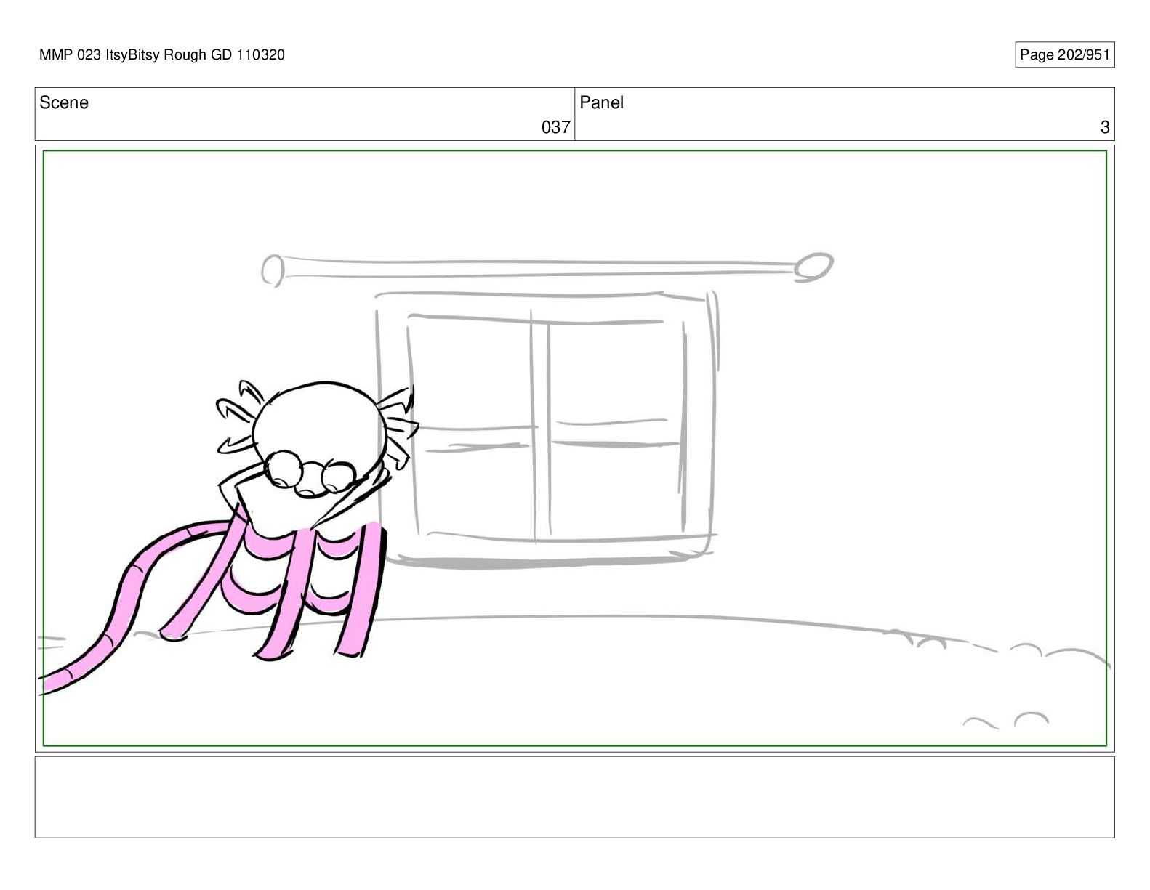Select the scene number '037'
Viewport: 1150px width, 890px height.
(555, 127)
